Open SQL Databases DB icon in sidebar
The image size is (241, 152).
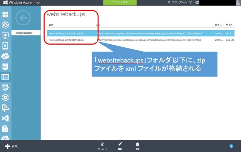click(x=5, y=67)
